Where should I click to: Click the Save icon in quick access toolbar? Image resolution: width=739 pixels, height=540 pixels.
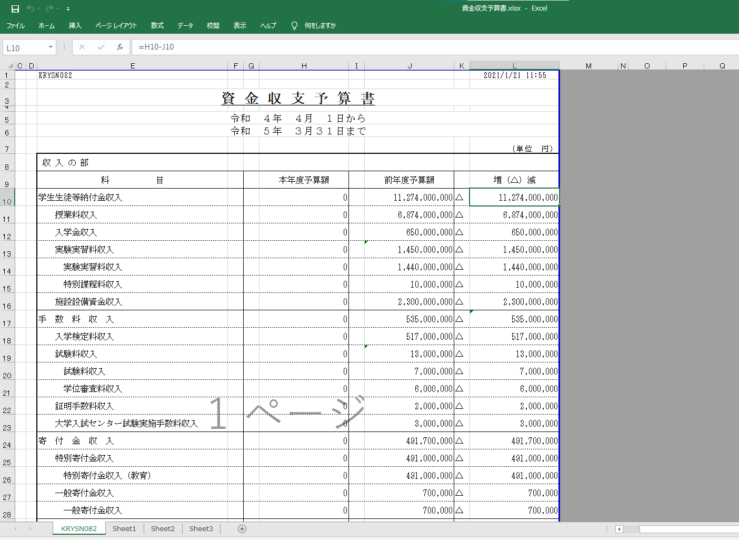(x=15, y=8)
